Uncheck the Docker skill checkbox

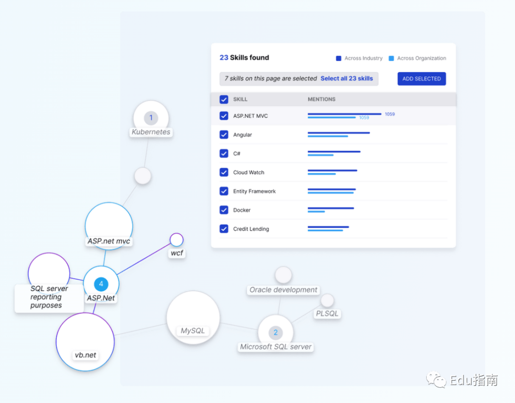[x=224, y=210]
